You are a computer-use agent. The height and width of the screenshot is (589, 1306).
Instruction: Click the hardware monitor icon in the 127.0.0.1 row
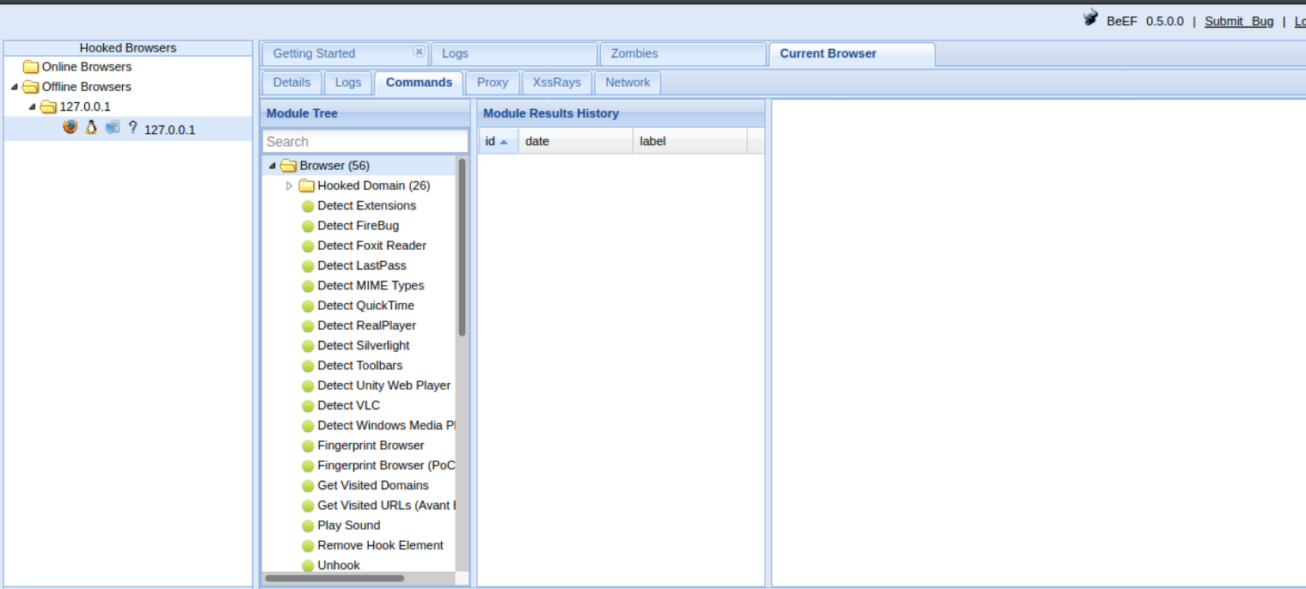[113, 127]
